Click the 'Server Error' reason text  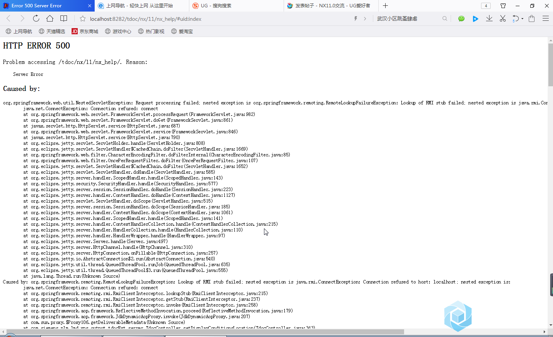pyautogui.click(x=28, y=74)
